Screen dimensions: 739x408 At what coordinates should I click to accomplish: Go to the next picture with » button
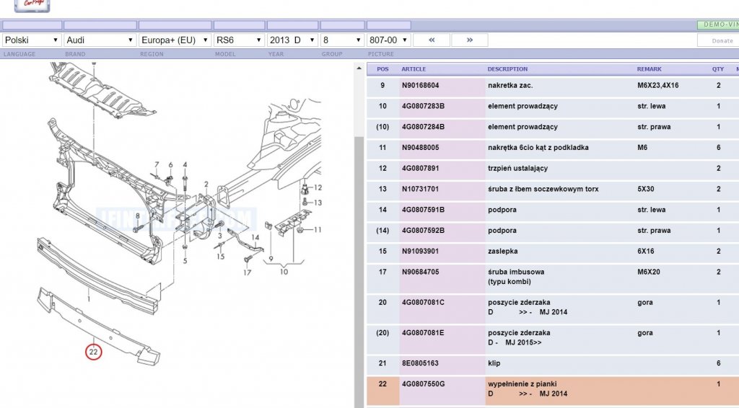click(469, 40)
